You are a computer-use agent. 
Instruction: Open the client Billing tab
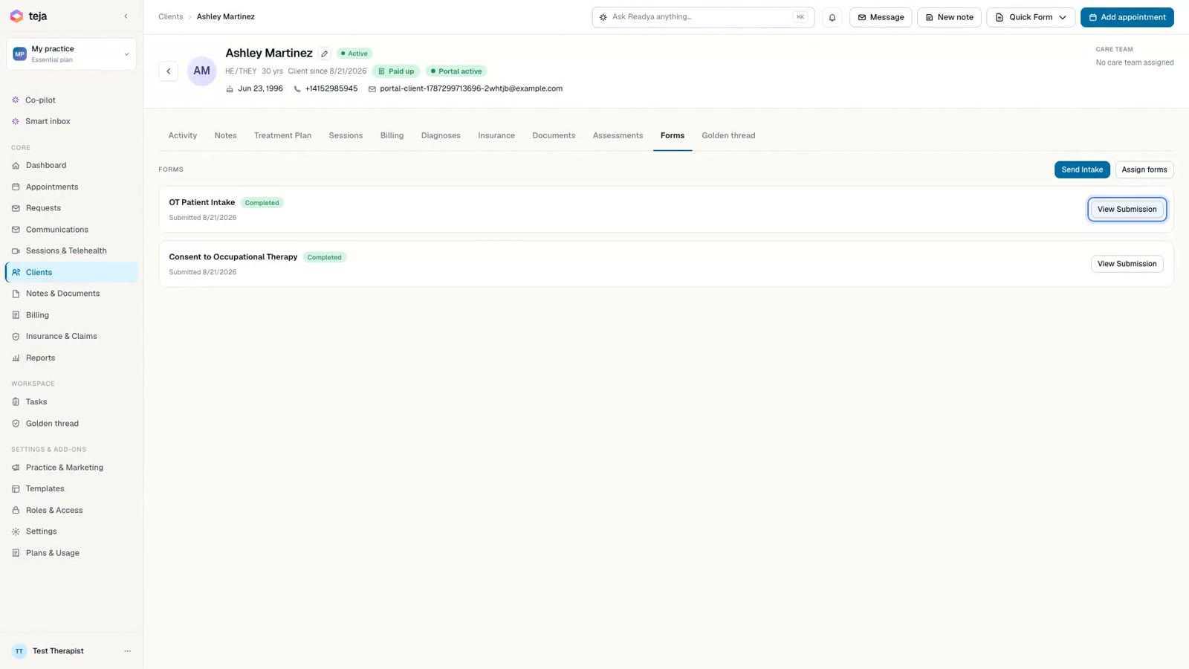tap(392, 135)
